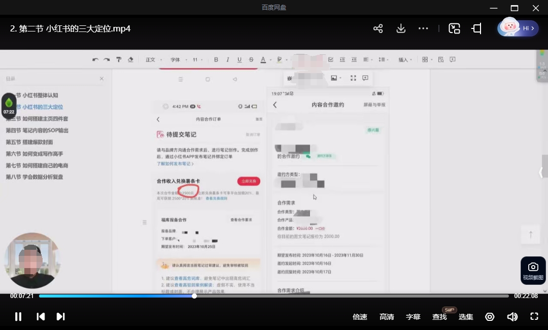Click the font color A swatch
Screen dimensions: 548x330
263,60
